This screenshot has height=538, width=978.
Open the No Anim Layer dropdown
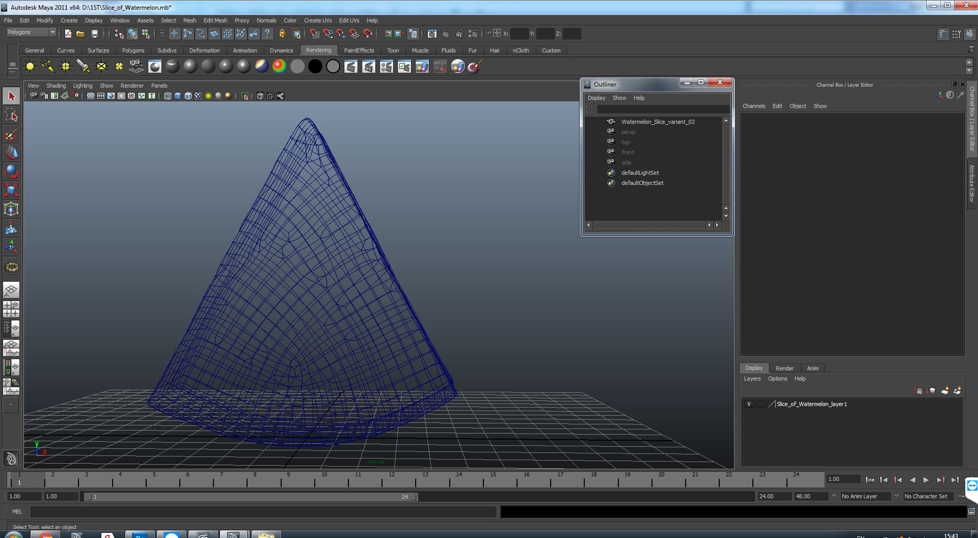tap(865, 496)
